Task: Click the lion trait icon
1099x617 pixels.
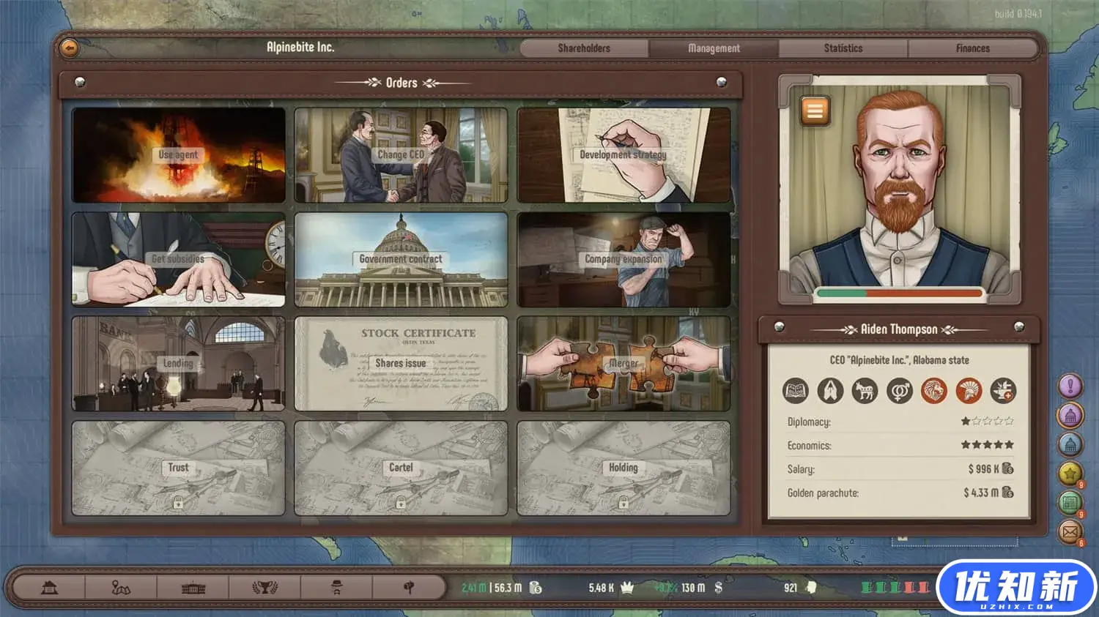Action: pyautogui.click(x=933, y=391)
